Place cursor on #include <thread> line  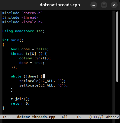[20, 17]
